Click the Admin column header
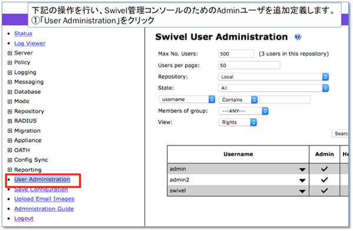 tap(324, 154)
